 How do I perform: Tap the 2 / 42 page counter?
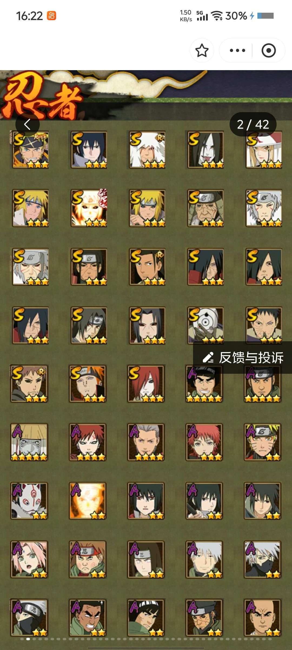(x=253, y=124)
